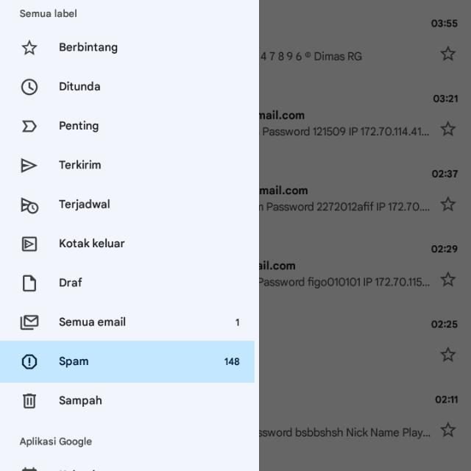
Task: Click the star icon beside Berbintang
Action: click(29, 48)
